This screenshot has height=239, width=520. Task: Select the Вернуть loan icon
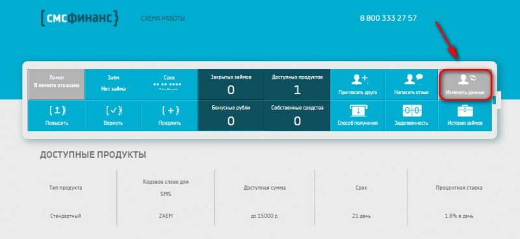click(113, 110)
